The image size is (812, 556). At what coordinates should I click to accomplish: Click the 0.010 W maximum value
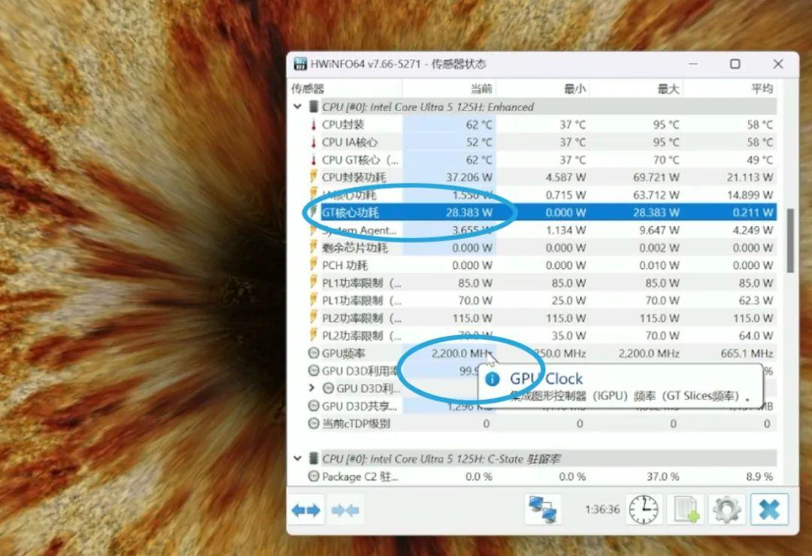pos(659,265)
